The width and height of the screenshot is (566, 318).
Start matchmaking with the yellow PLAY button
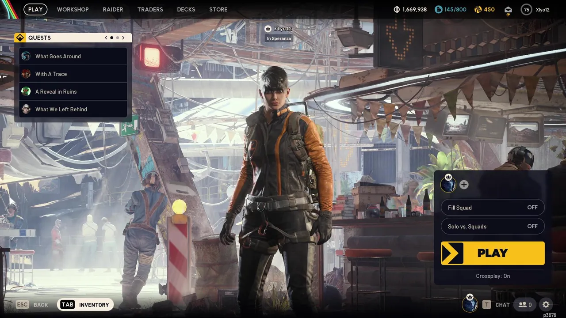[x=493, y=253]
